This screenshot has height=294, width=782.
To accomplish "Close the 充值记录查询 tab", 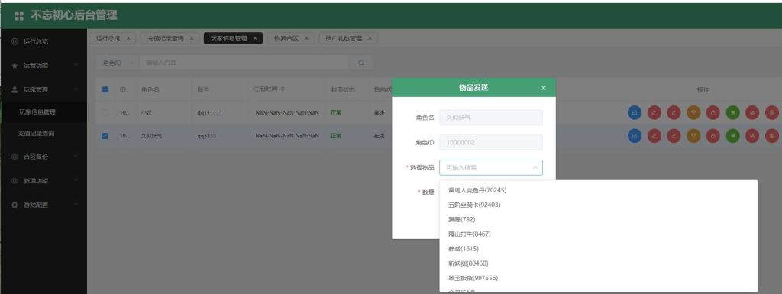I will [x=192, y=38].
